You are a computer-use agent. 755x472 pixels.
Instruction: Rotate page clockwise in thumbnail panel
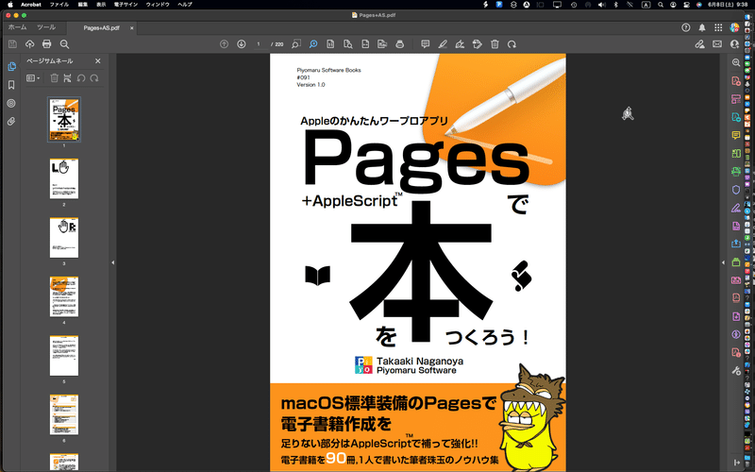[x=94, y=78]
